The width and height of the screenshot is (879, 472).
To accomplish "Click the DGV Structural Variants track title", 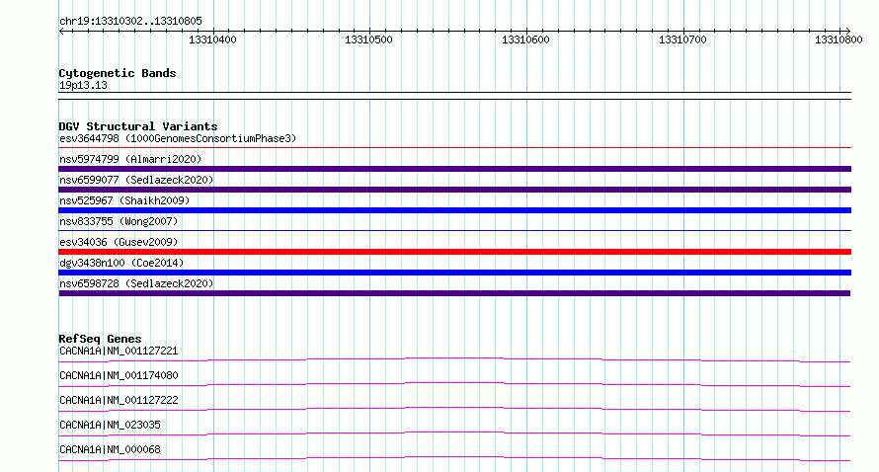I will [138, 126].
